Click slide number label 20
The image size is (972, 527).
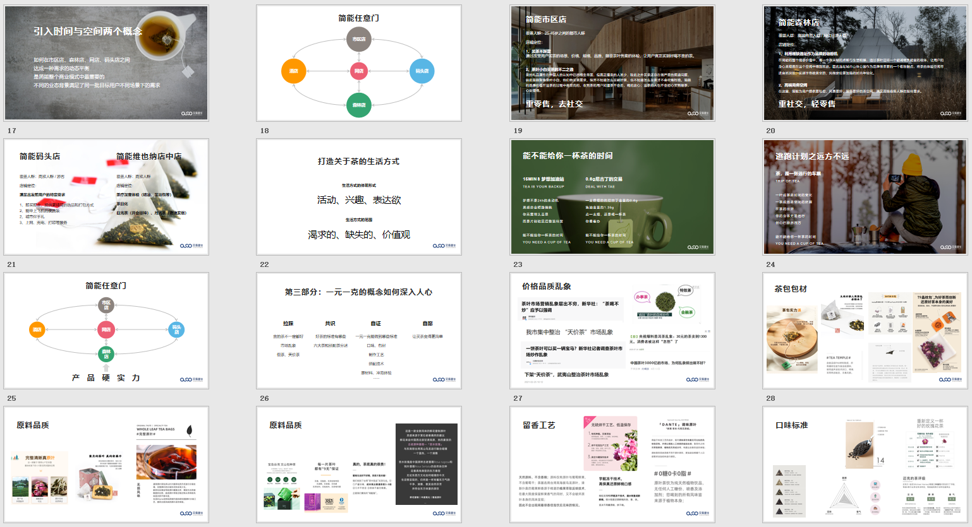tap(771, 131)
